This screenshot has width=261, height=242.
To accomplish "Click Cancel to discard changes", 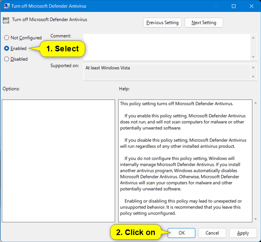I will click(x=212, y=233).
